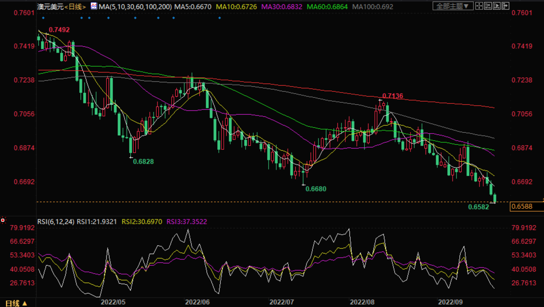Click the jump-to-start chart icon in the top-right toolbar
This screenshot has height=307, width=544.
click(x=488, y=6)
